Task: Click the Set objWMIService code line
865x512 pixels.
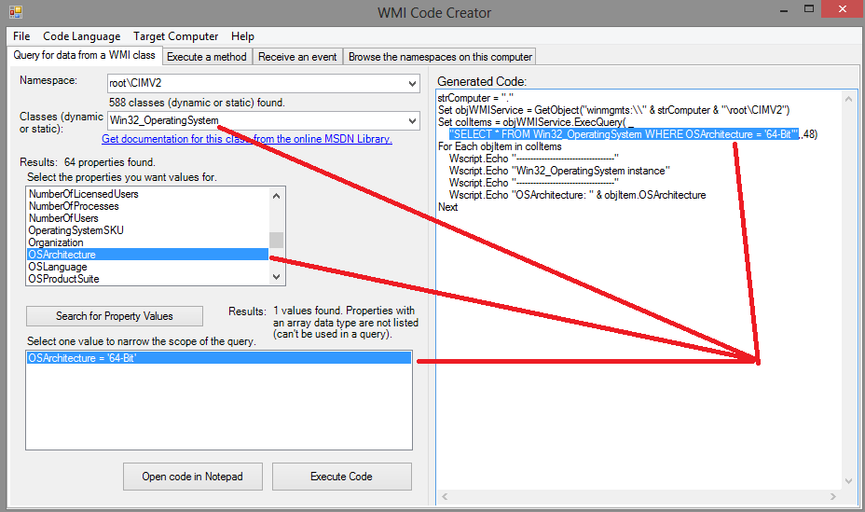Action: click(x=614, y=110)
